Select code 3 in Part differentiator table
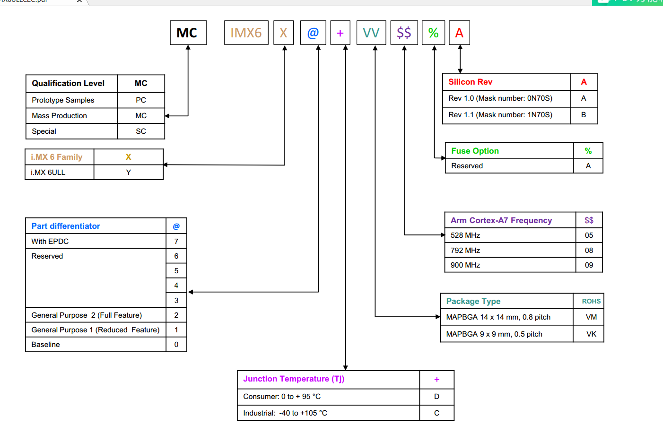This screenshot has width=663, height=425. (176, 300)
